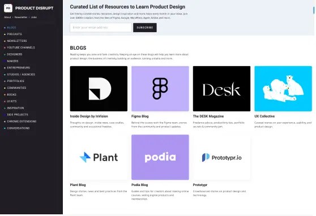
Task: Open Portfolios in the sidebar
Action: (15, 81)
